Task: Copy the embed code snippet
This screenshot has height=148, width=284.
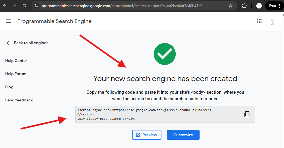Action: 246,114
